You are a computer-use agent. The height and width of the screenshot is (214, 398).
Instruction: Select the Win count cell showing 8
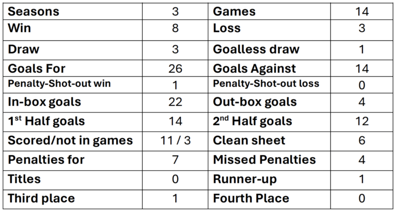click(x=175, y=30)
